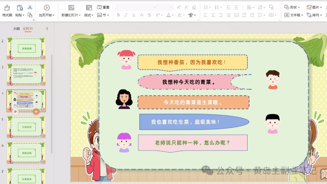
Task: Insert a new slide with 新建幻灯片
Action: (71, 7)
